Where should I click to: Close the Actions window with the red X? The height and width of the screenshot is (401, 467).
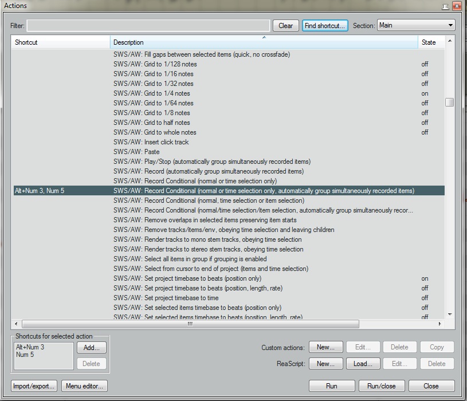[457, 6]
